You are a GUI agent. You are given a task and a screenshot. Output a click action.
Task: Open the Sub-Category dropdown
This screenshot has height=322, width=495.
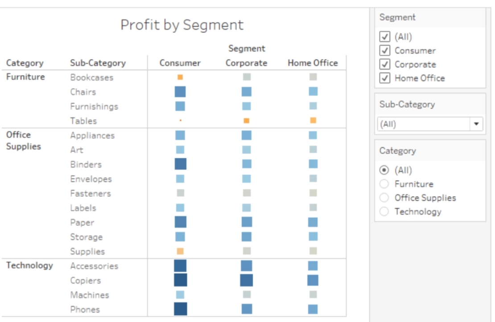click(x=477, y=122)
